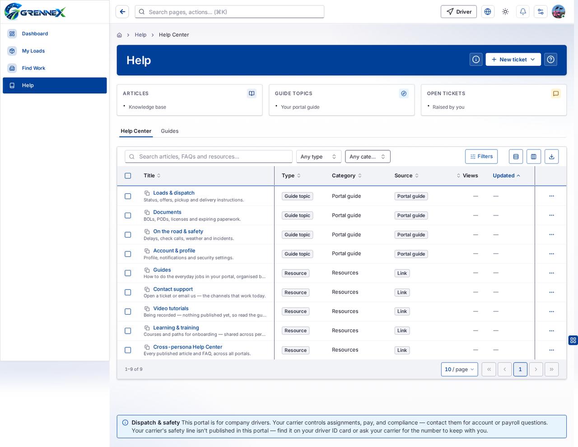
Task: Open Find Work in sidebar
Action: [55, 68]
